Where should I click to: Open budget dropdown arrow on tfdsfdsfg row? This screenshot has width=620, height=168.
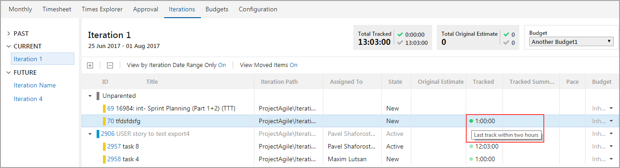click(611, 121)
